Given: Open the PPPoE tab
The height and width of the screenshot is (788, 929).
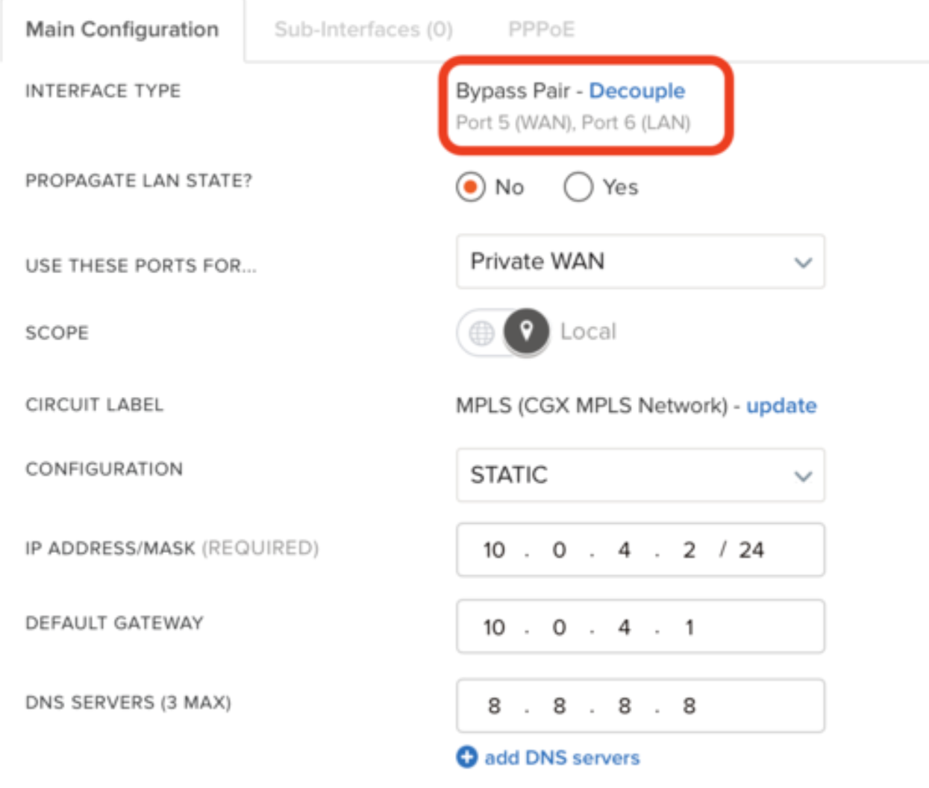Looking at the screenshot, I should (x=541, y=30).
